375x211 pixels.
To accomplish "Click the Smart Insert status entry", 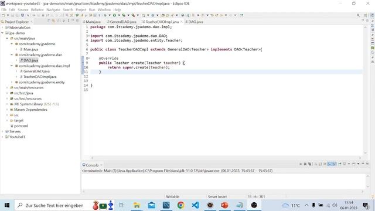I will tap(217, 197).
